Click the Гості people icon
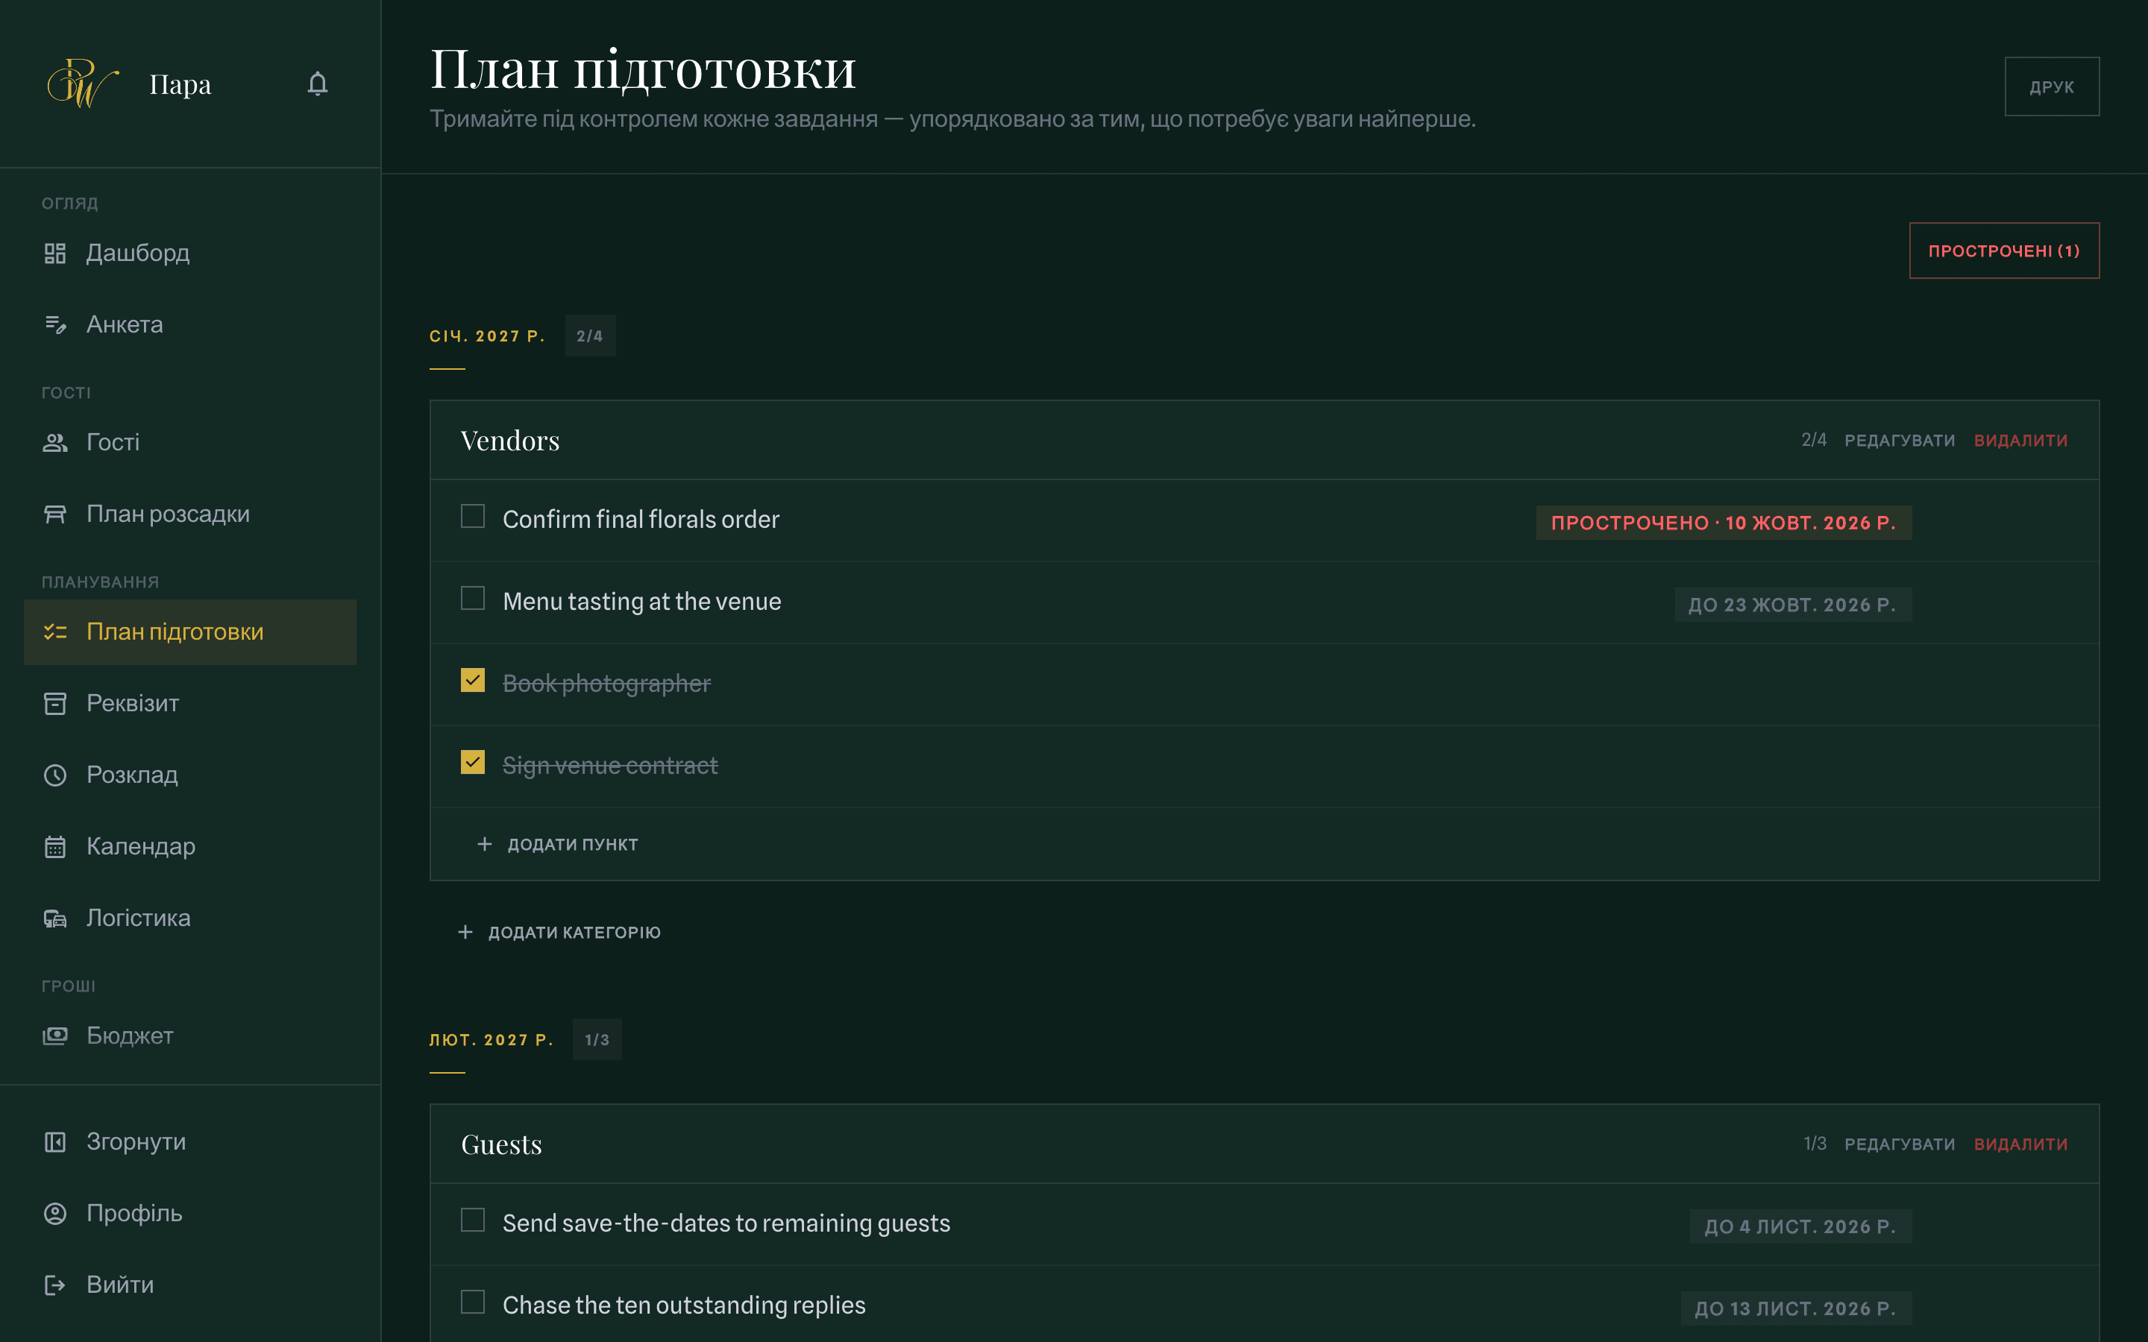Viewport: 2148px width, 1342px height. (x=55, y=442)
